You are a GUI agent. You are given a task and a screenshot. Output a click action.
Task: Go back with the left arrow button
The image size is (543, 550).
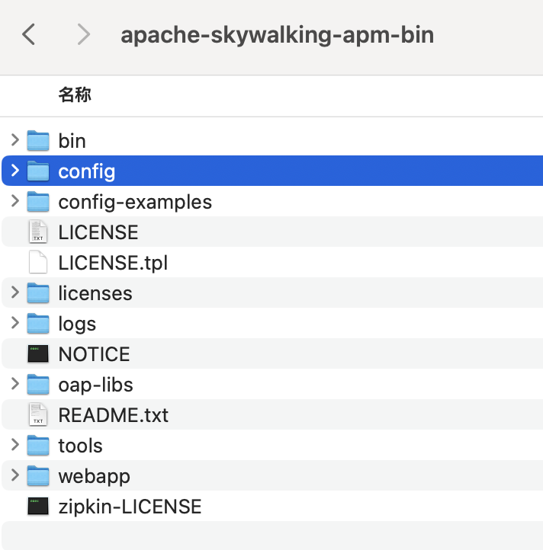(28, 34)
